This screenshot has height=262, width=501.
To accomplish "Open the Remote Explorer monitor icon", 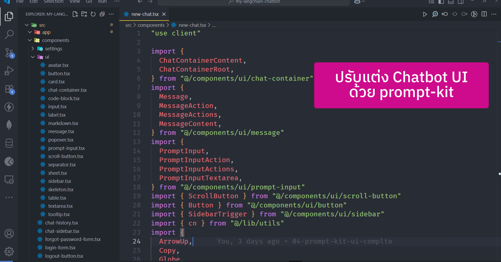I will (9, 180).
